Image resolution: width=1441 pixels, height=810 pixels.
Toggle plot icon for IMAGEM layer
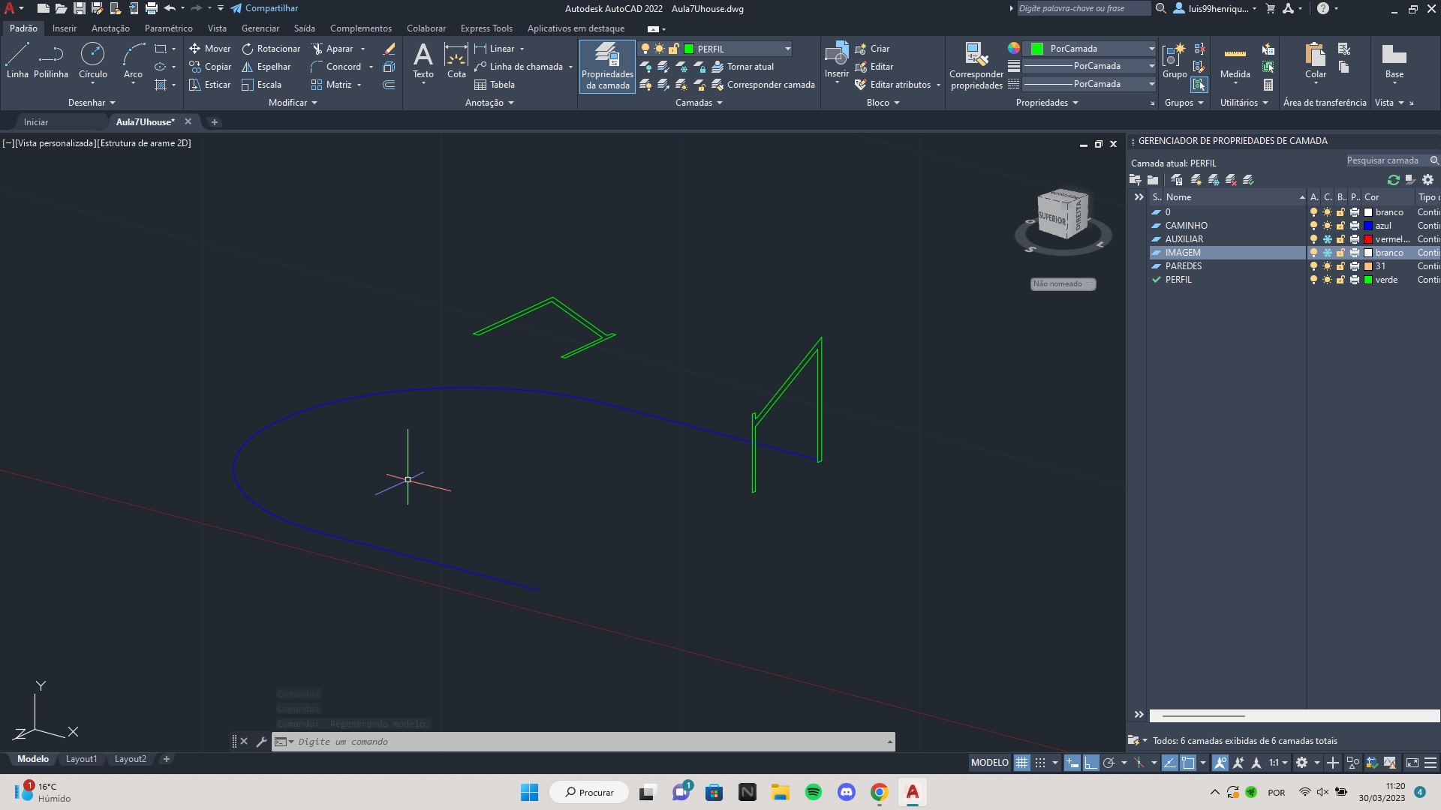[x=1354, y=253]
